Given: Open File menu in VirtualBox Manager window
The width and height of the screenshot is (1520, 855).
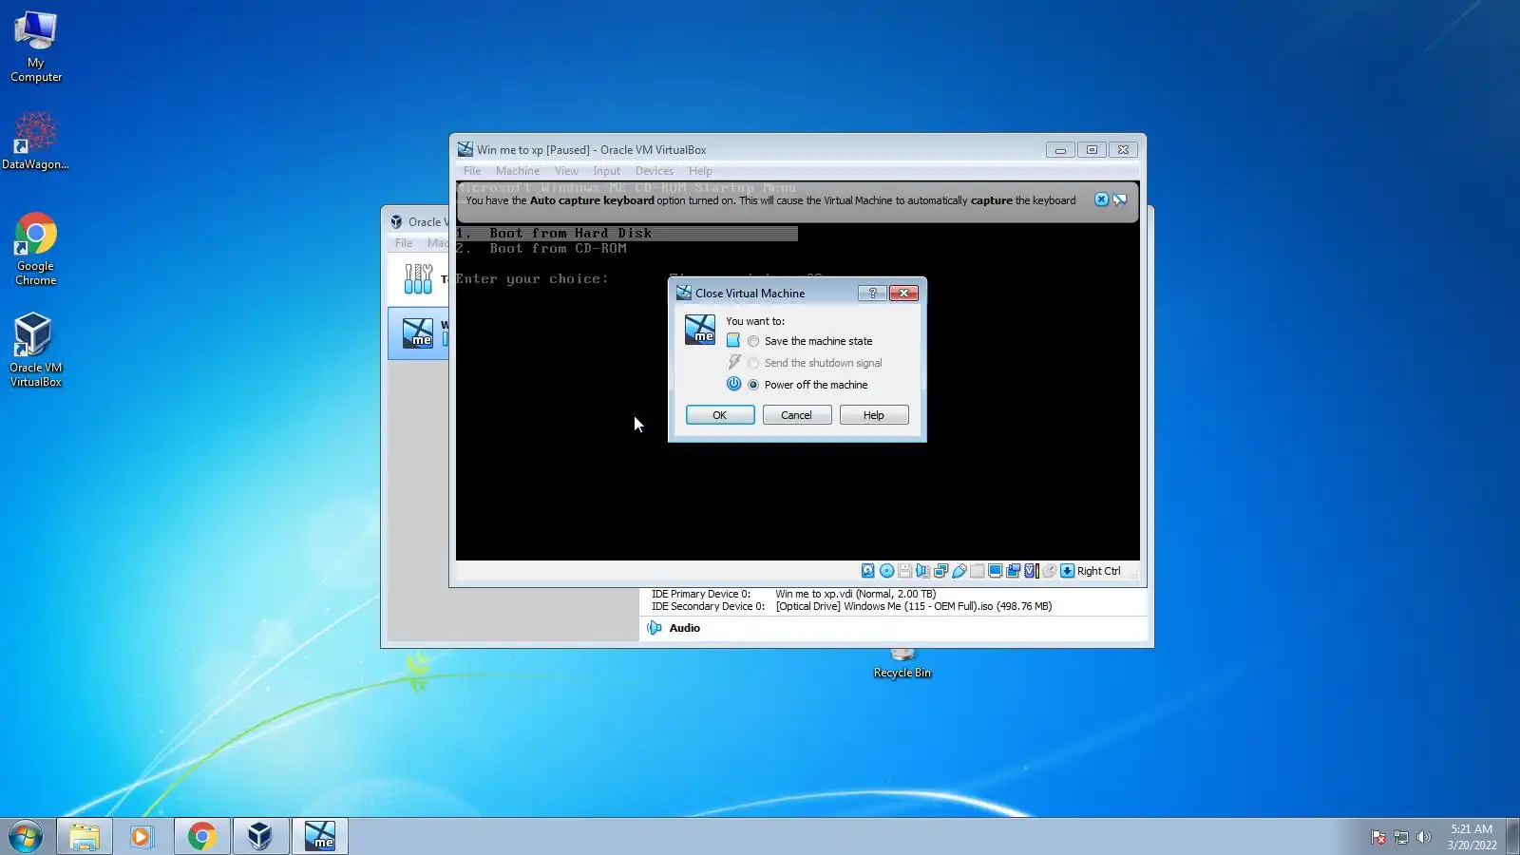Looking at the screenshot, I should 404,243.
